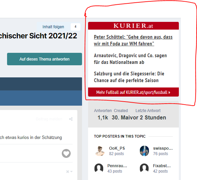Like post with heart icon
Viewport: 197px width, 180px height.
(66, 153)
